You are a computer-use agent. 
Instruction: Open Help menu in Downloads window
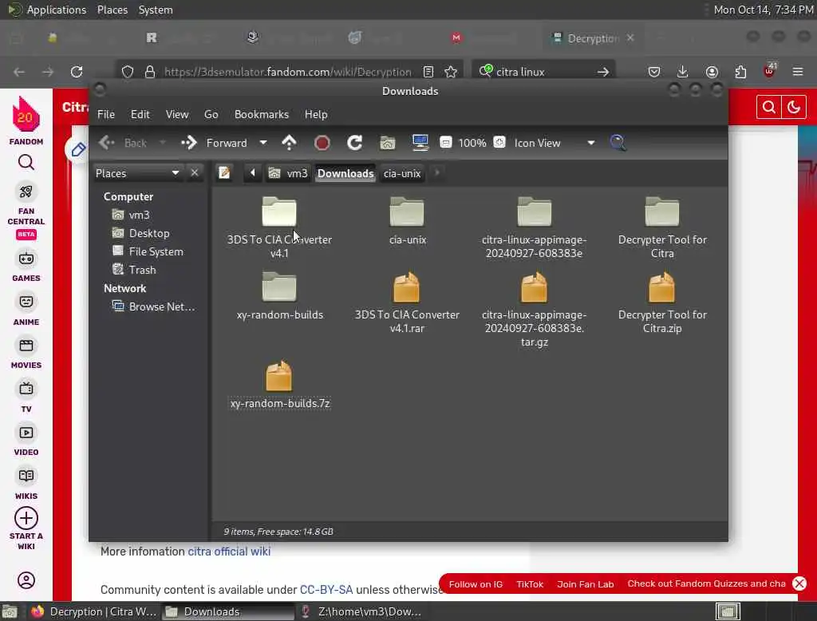coord(316,114)
